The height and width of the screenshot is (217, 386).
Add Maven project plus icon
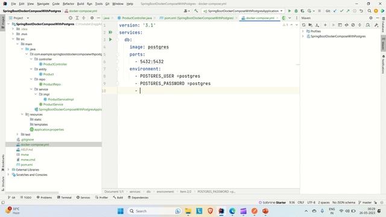point(325,25)
